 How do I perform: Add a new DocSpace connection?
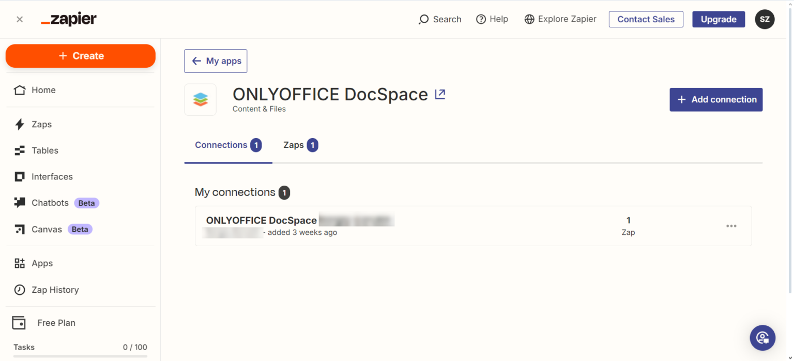coord(716,99)
